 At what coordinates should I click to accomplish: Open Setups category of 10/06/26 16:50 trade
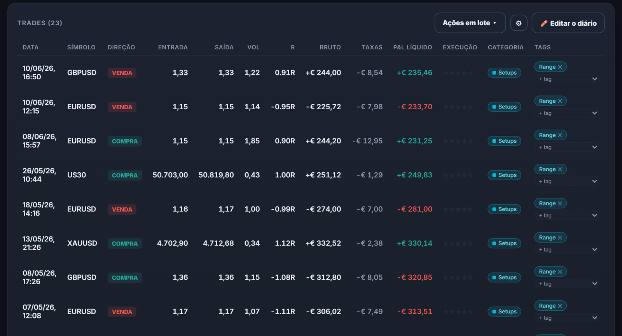pos(504,73)
